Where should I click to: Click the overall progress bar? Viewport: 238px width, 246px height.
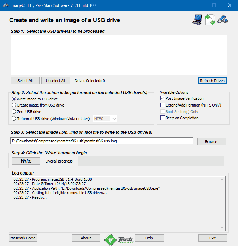point(151,161)
